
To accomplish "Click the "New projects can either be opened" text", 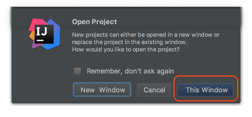I will (146, 35).
